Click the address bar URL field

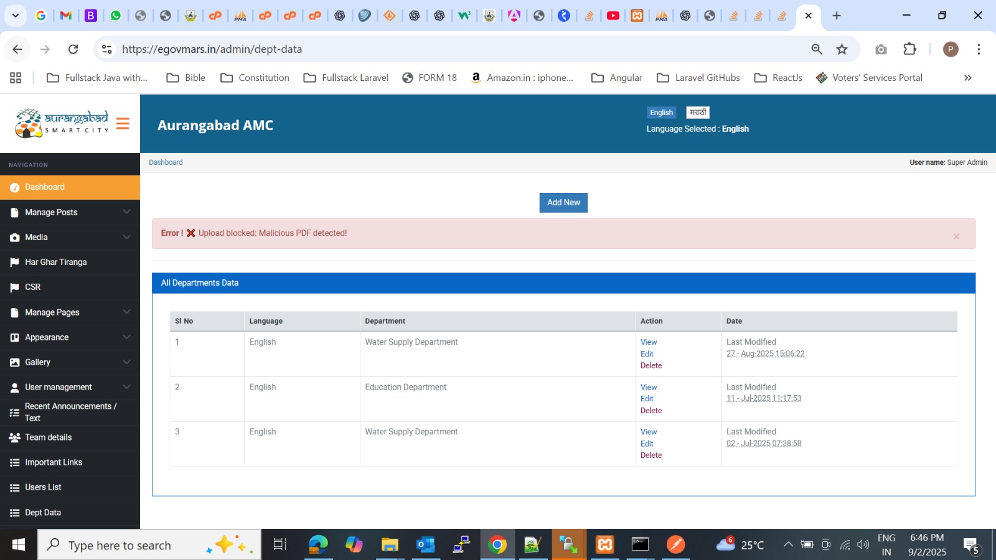pos(436,49)
